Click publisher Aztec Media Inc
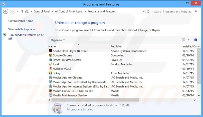Screen dimensions: 203x117 tap(120, 73)
